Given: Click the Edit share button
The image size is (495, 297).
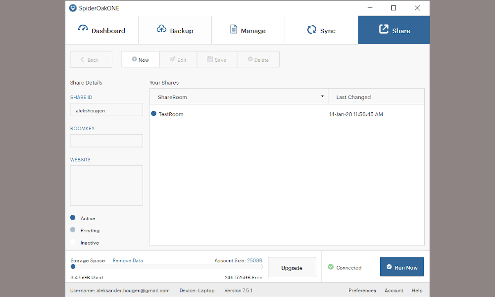Looking at the screenshot, I should pos(178,59).
